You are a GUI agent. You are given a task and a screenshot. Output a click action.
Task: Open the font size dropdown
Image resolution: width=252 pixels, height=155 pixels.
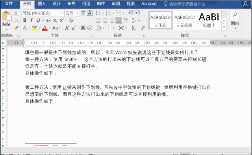tap(78, 13)
